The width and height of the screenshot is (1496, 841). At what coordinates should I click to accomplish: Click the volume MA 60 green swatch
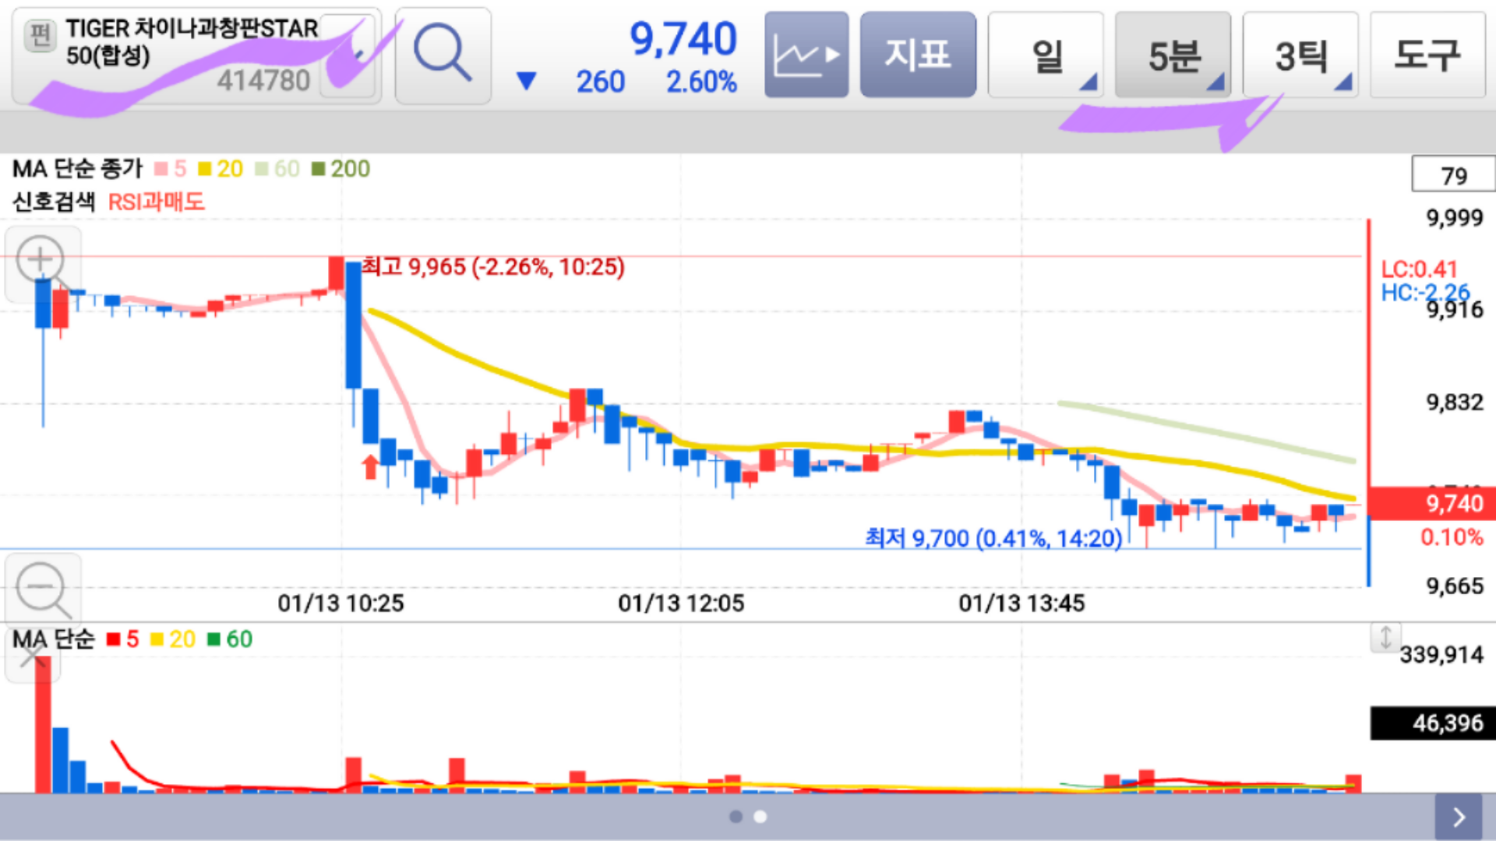[x=213, y=639]
